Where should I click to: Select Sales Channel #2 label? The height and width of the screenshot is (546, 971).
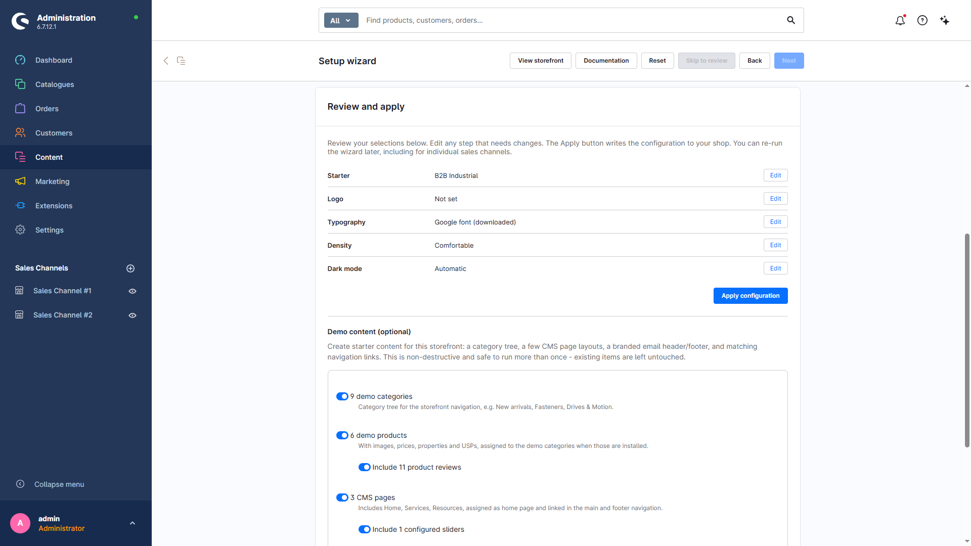(x=63, y=315)
